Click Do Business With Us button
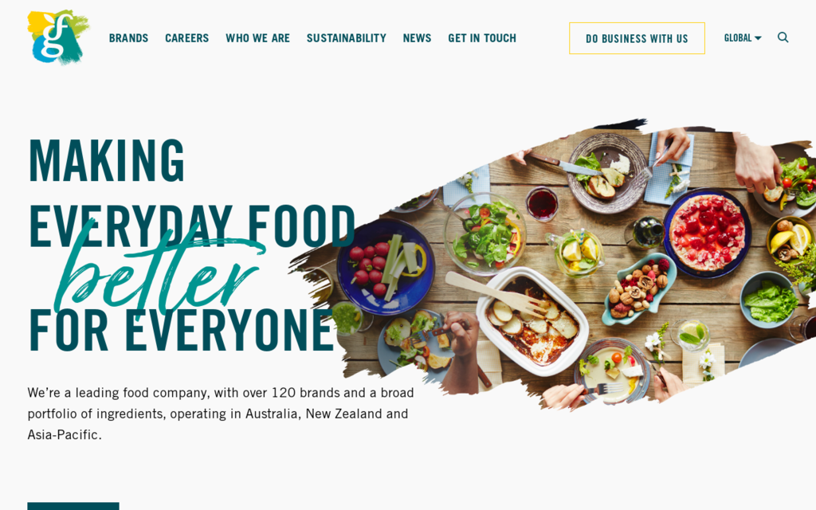Viewport: 816px width, 510px height. 637,38
